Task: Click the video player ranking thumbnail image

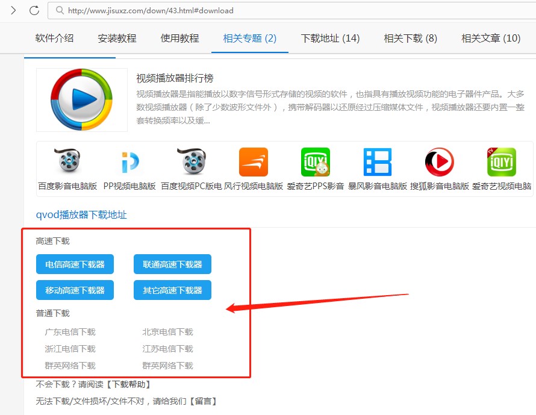Action: pyautogui.click(x=82, y=99)
